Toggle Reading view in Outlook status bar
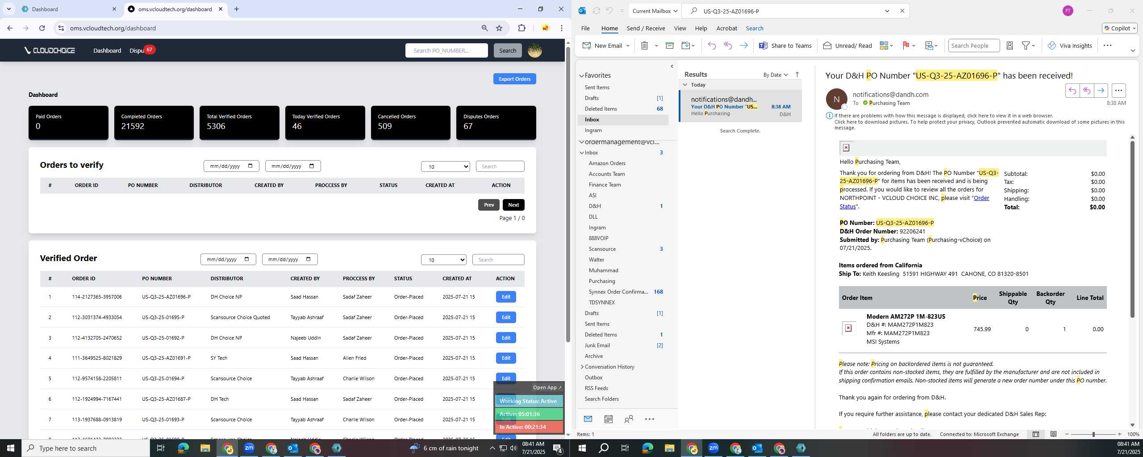Viewport: 1143px width, 457px height. pyautogui.click(x=1053, y=434)
